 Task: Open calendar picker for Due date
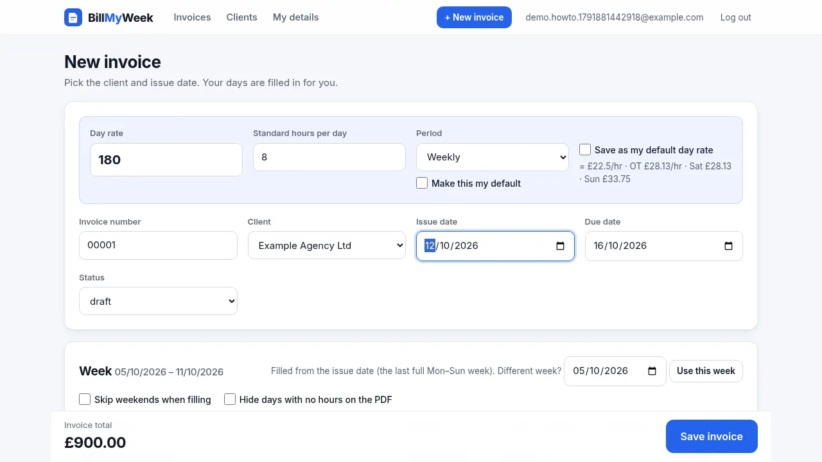tap(728, 246)
